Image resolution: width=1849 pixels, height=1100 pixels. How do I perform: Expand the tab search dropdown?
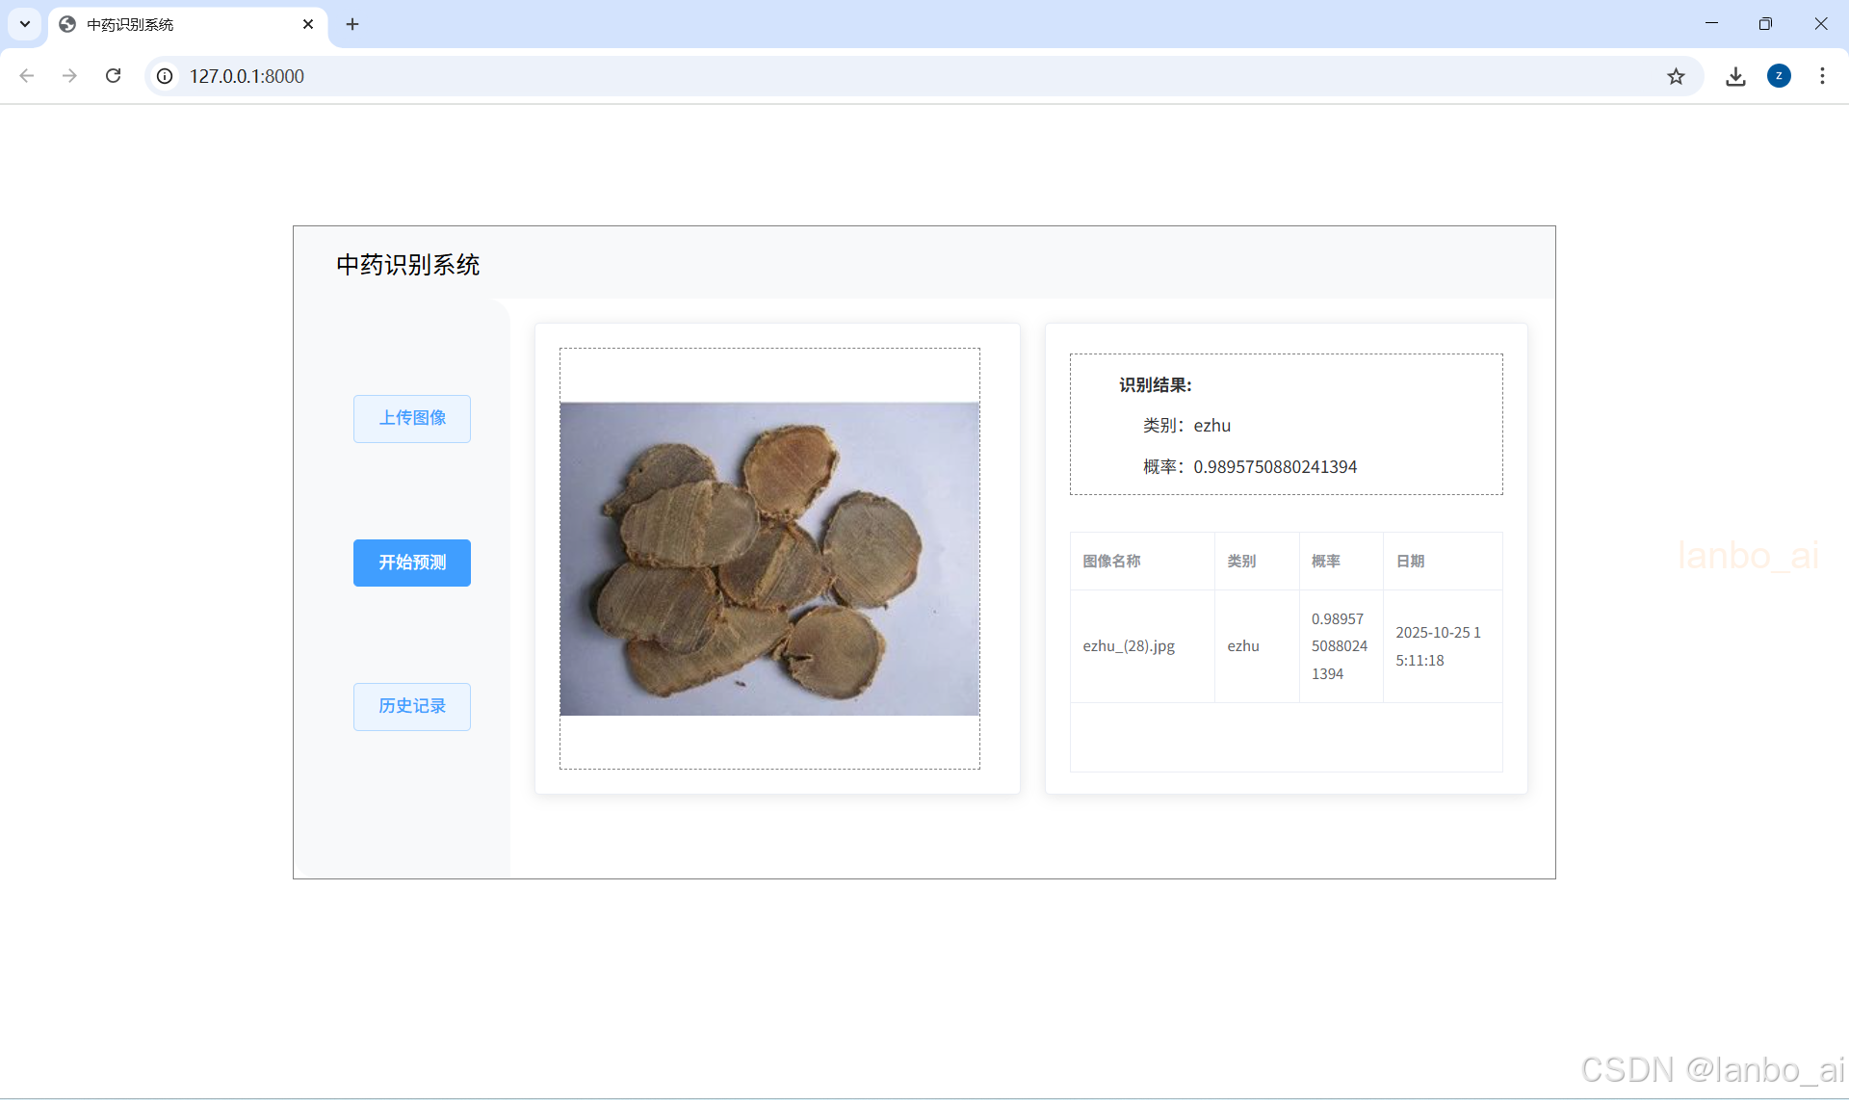coord(25,24)
